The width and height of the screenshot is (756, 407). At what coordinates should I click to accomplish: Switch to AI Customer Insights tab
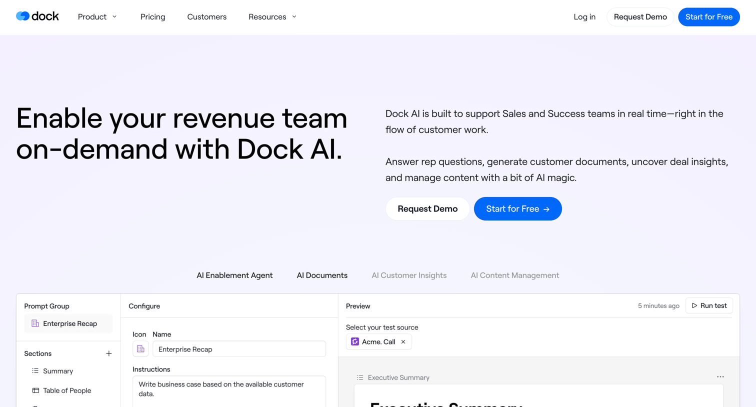tap(409, 275)
